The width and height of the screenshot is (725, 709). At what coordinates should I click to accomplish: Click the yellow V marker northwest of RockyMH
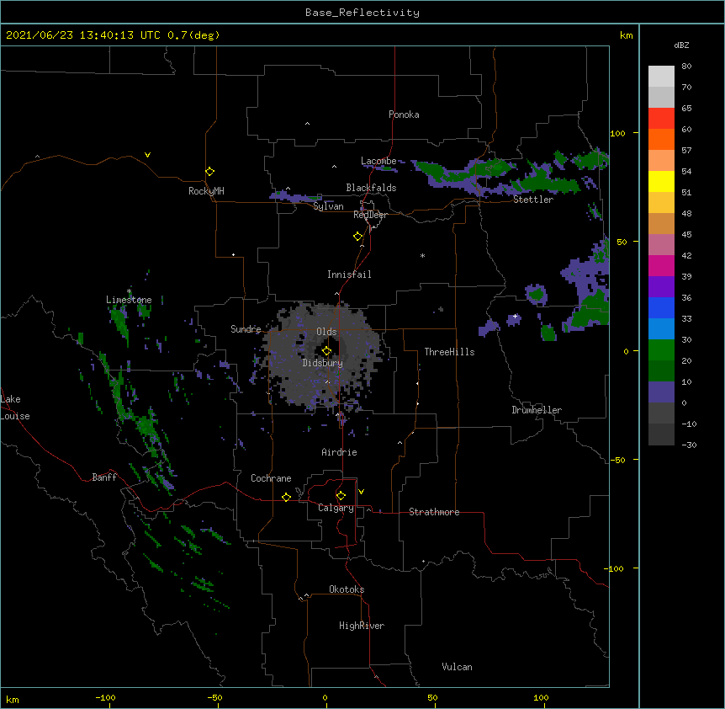(147, 155)
